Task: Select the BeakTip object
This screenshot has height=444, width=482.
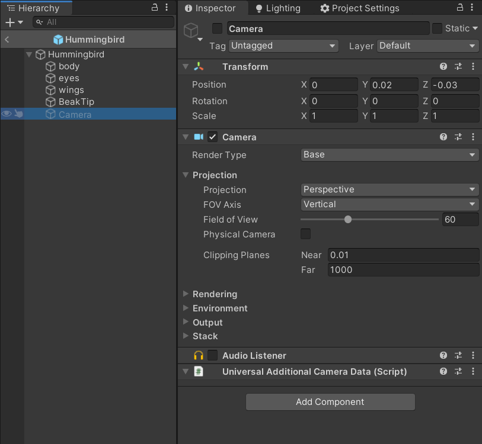Action: 76,102
